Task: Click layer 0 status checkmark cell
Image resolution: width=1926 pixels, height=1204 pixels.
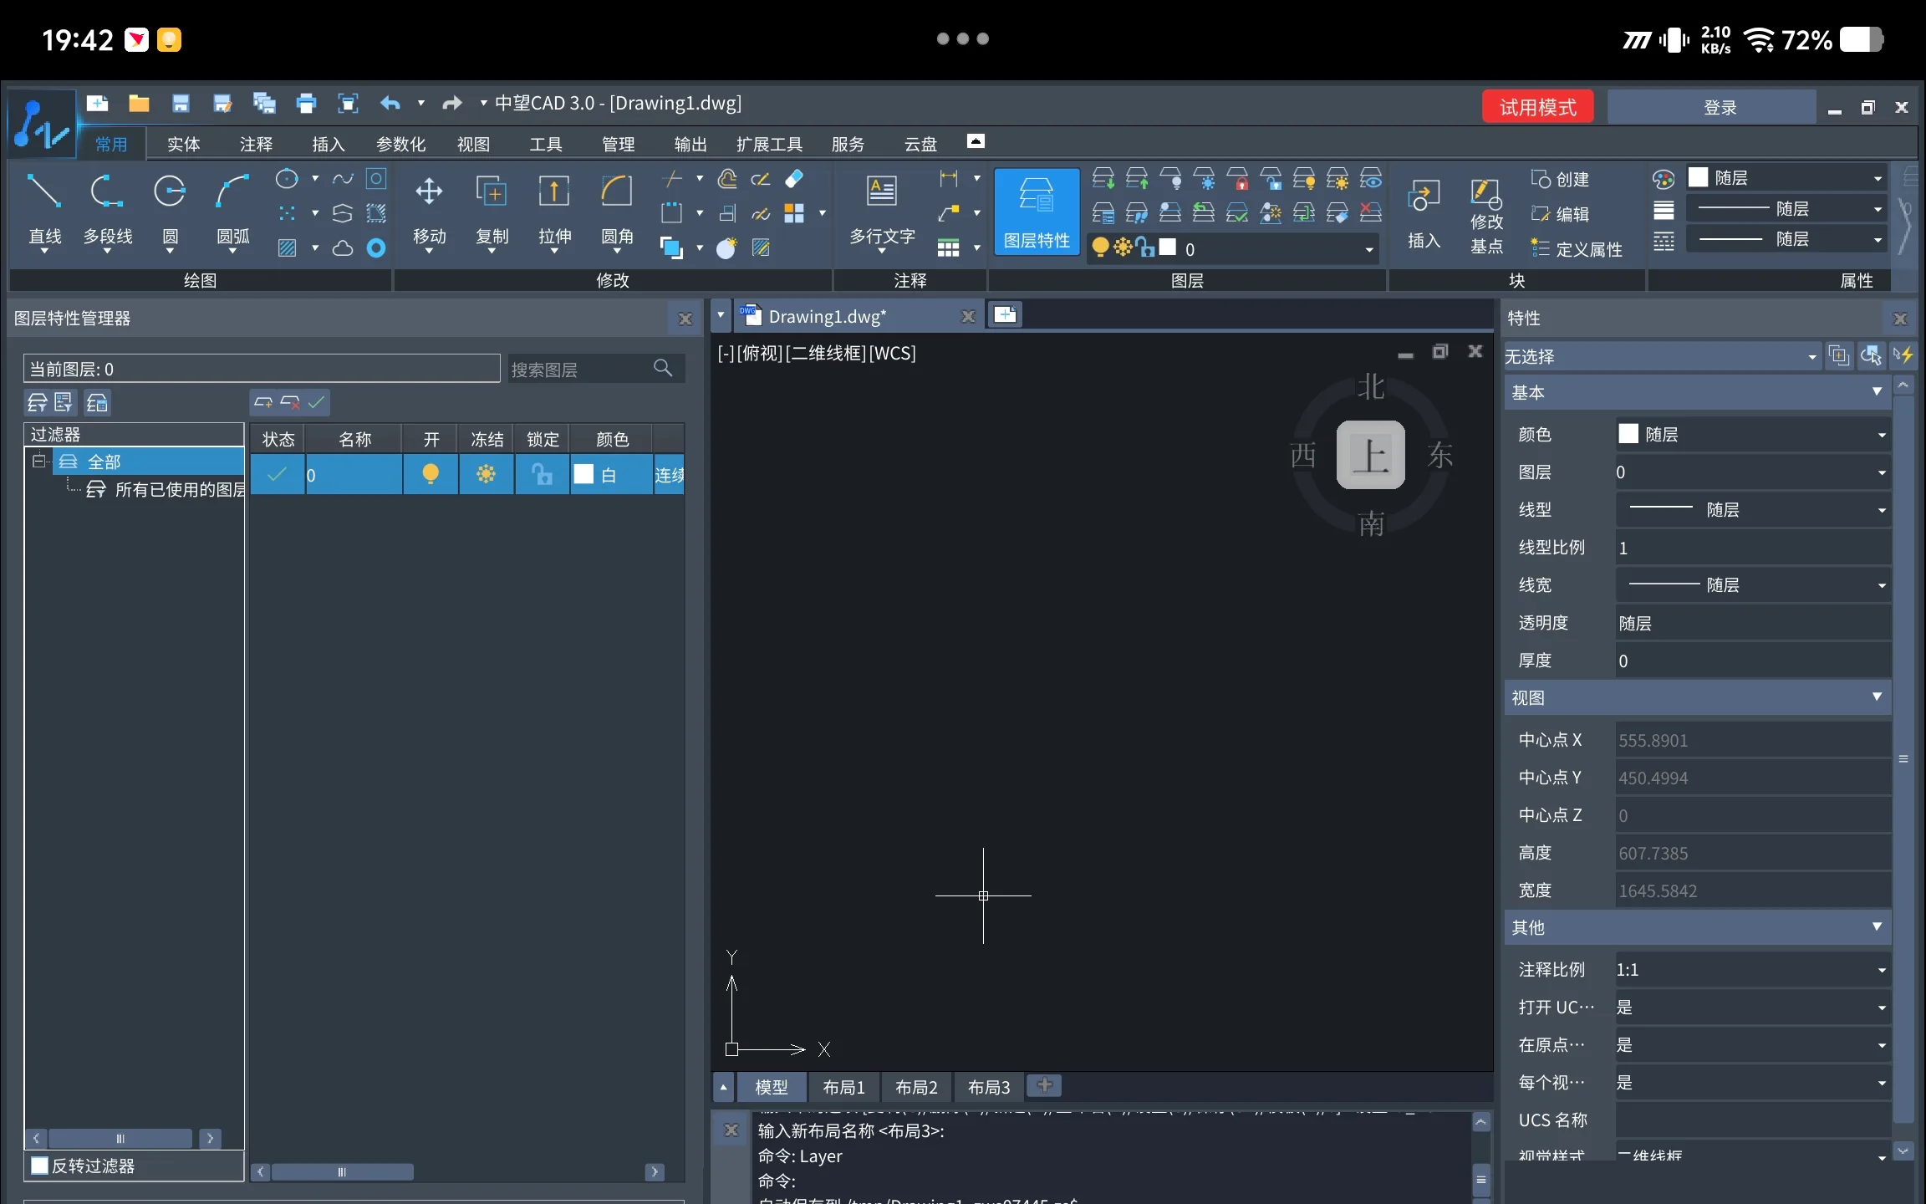Action: tap(278, 474)
